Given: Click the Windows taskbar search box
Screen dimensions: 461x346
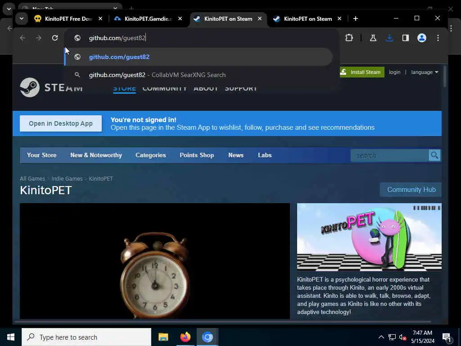Looking at the screenshot, I should point(86,337).
